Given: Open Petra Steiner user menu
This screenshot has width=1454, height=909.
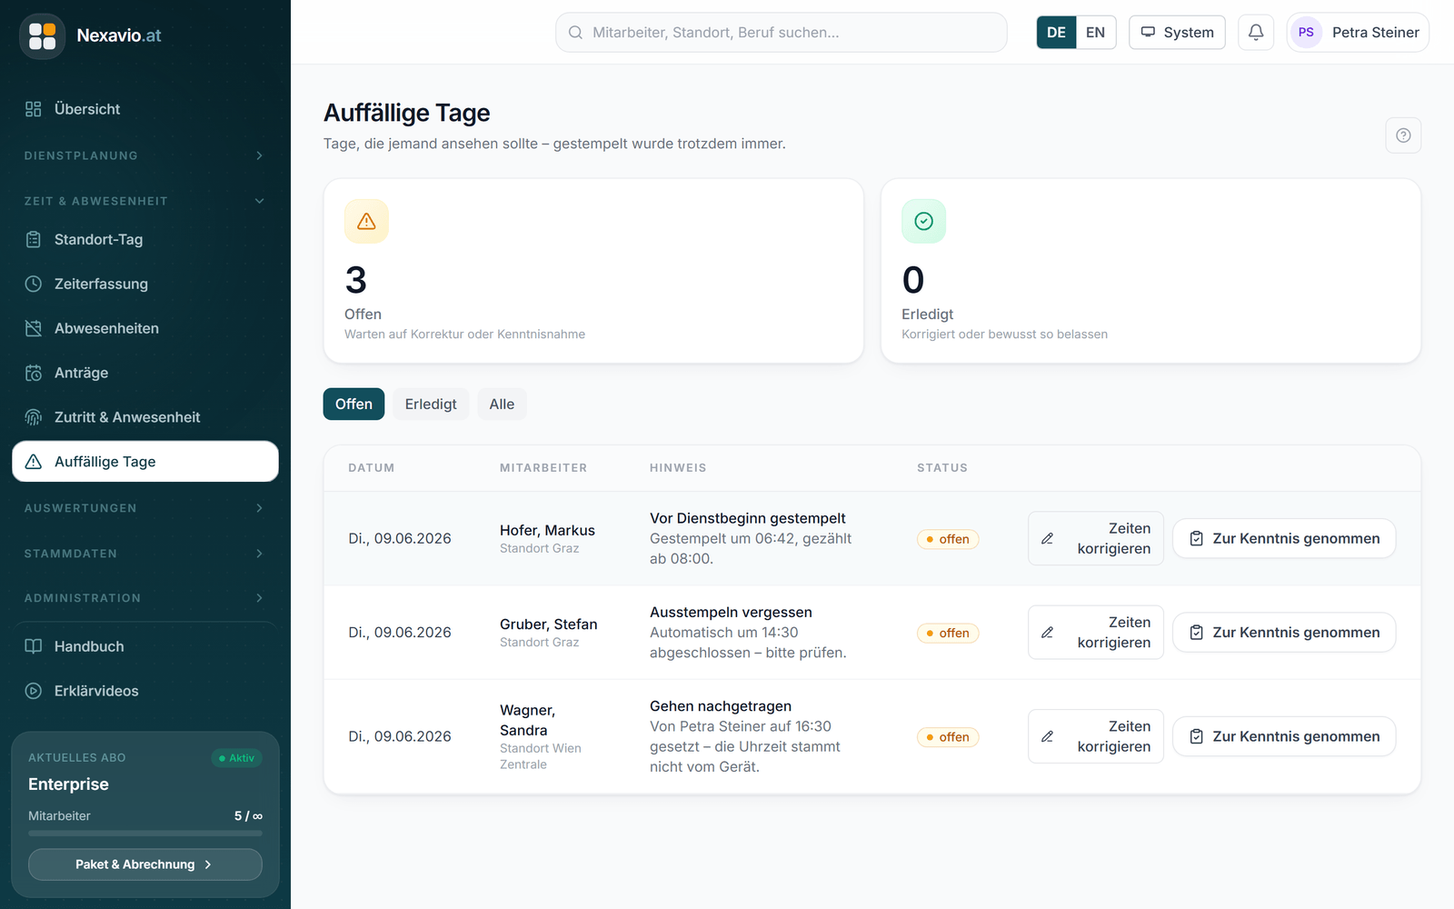Looking at the screenshot, I should click(x=1358, y=33).
